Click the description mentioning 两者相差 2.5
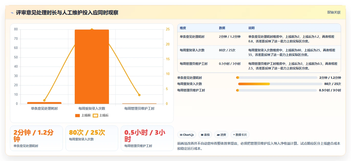The height and width of the screenshot is (161, 351). coord(293,66)
